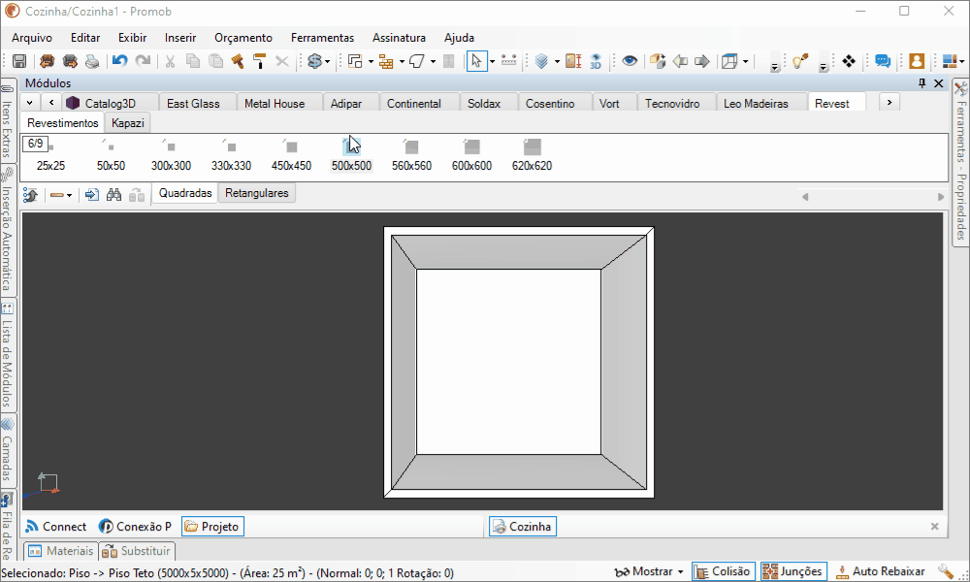This screenshot has height=582, width=970.
Task: Expand the catalog list down chevron
Action: pos(30,102)
